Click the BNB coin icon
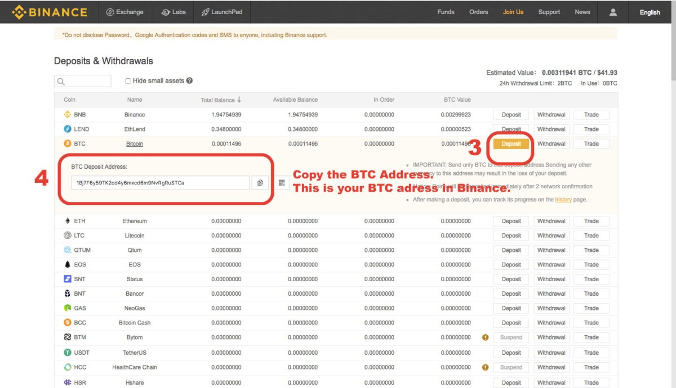676x388 pixels. [68, 114]
